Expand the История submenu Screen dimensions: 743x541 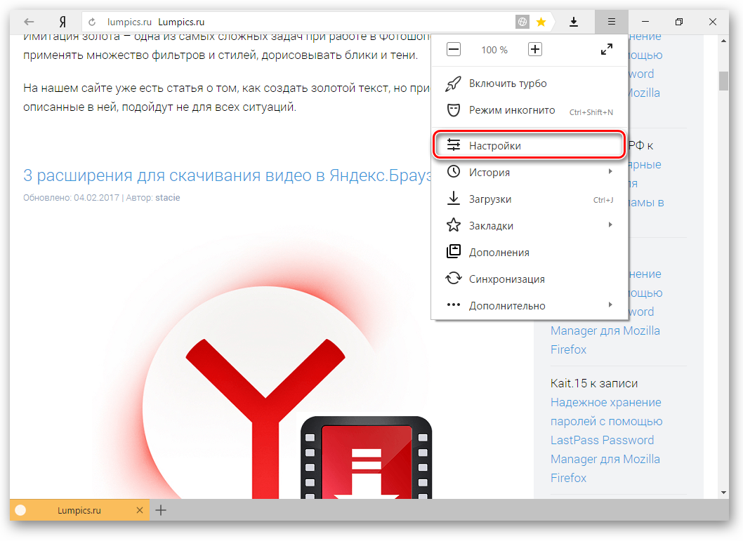(489, 173)
